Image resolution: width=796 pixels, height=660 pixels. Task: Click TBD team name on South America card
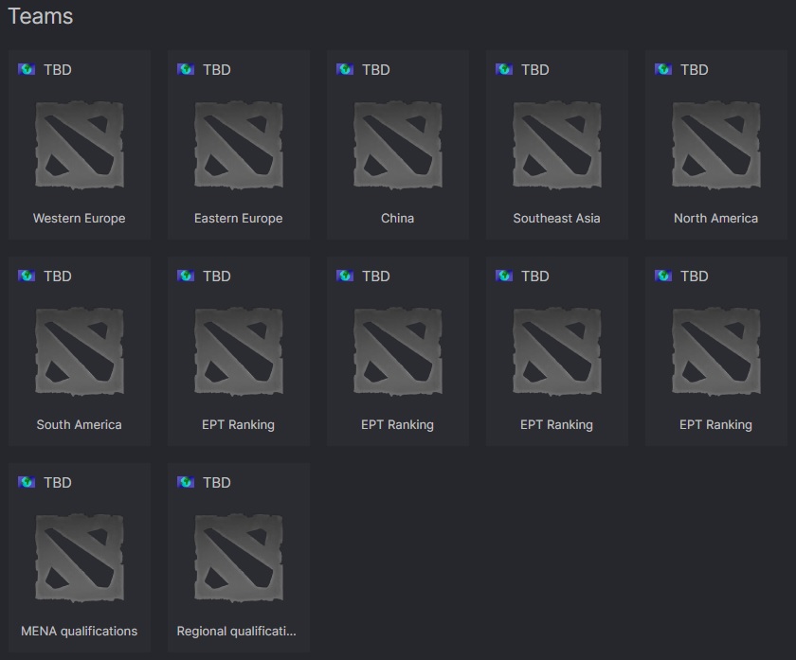click(58, 276)
